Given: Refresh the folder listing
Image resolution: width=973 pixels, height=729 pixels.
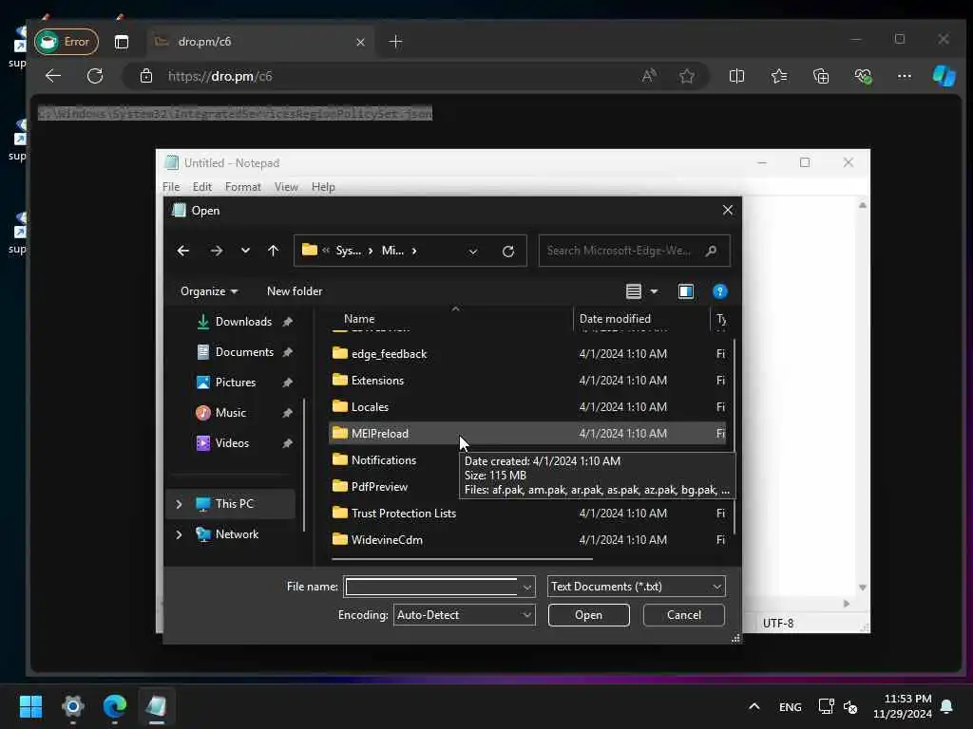Looking at the screenshot, I should [x=508, y=251].
